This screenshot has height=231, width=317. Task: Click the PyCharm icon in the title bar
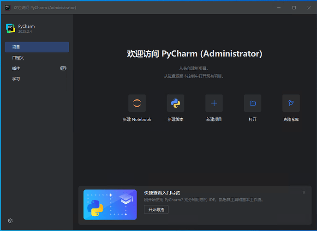click(x=7, y=7)
